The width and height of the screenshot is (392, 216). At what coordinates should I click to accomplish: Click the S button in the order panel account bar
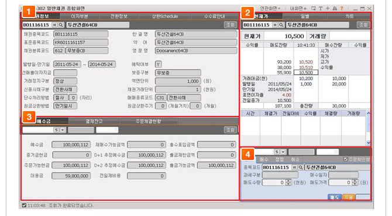click(277, 152)
